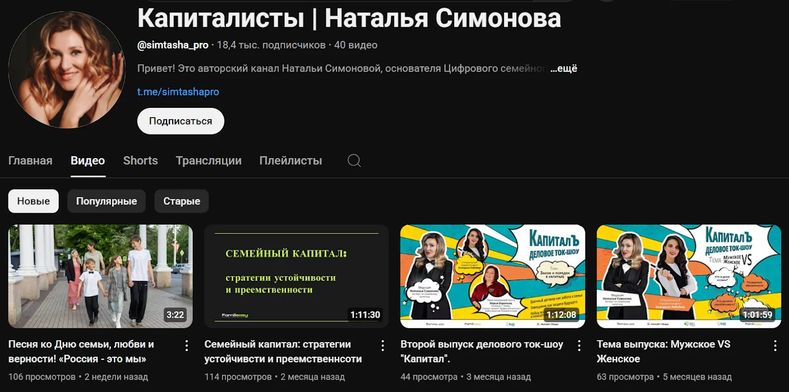Select the Видео tab
The image size is (789, 392).
[x=88, y=161]
